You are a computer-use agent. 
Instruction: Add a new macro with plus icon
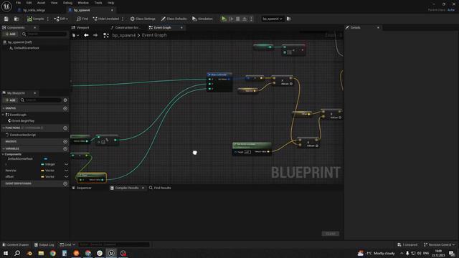(65, 141)
